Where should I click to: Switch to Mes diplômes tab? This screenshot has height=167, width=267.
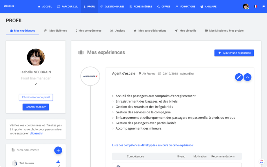click(x=55, y=31)
